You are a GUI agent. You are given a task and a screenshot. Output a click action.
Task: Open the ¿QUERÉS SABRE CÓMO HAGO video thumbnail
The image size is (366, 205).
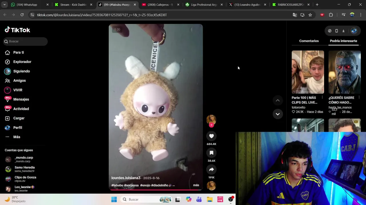(x=345, y=72)
